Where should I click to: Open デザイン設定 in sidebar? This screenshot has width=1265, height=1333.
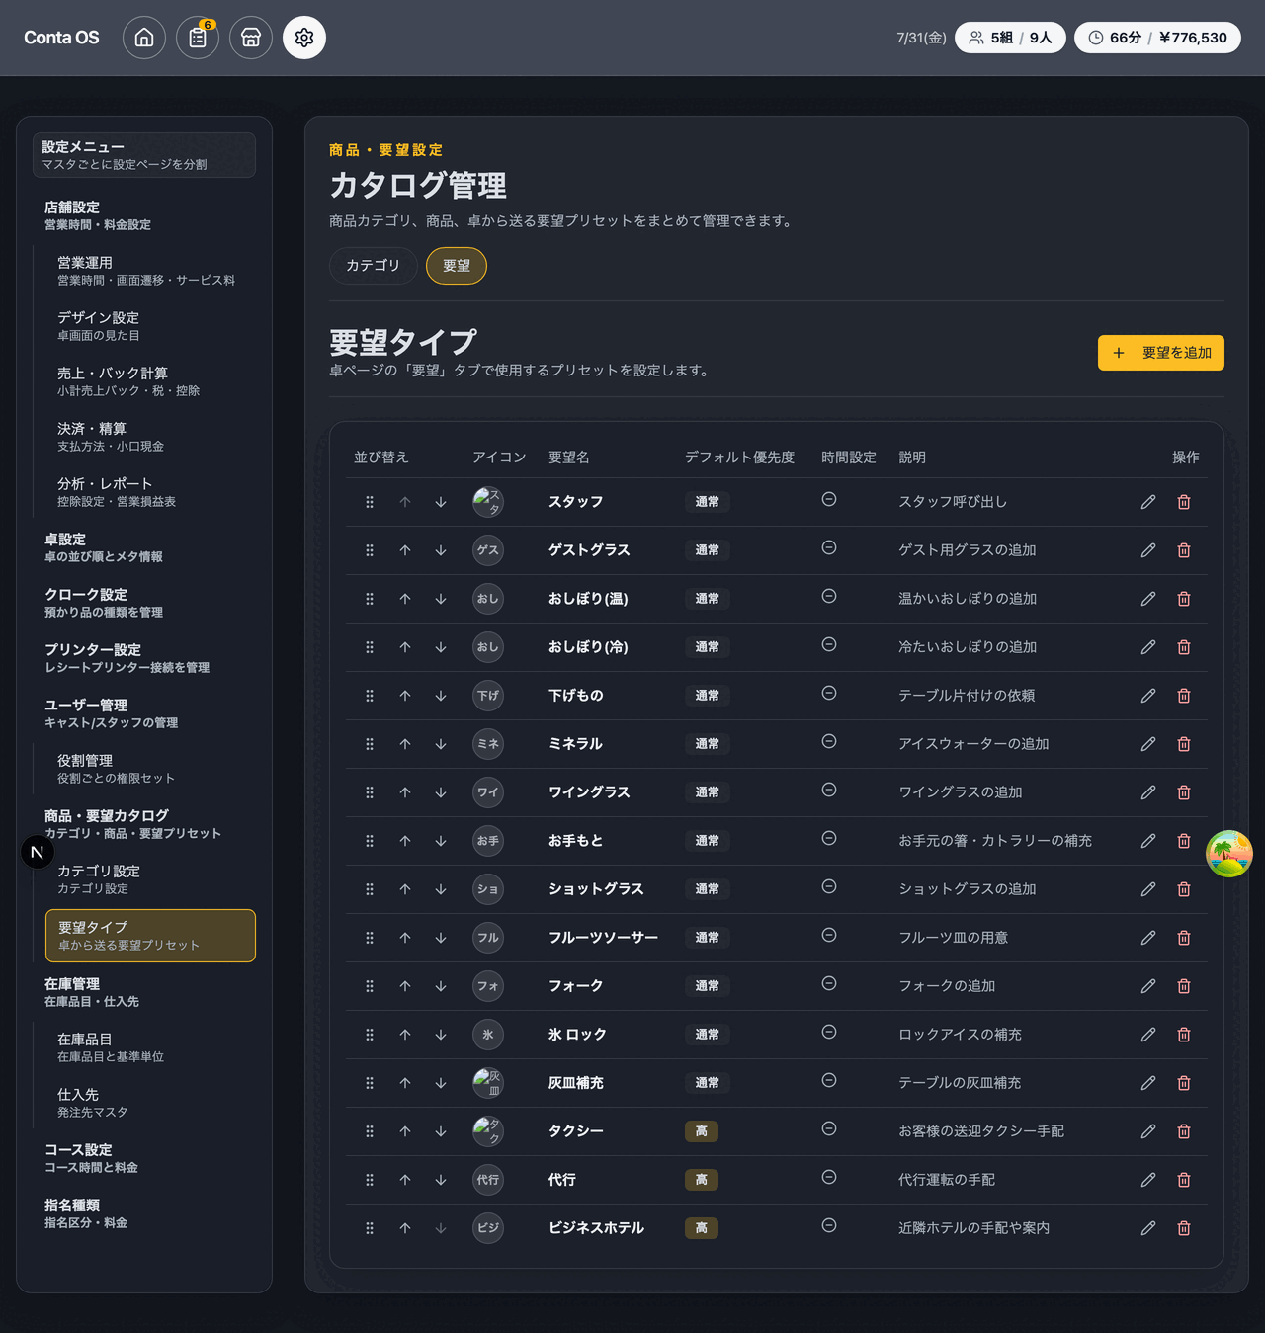tap(150, 326)
